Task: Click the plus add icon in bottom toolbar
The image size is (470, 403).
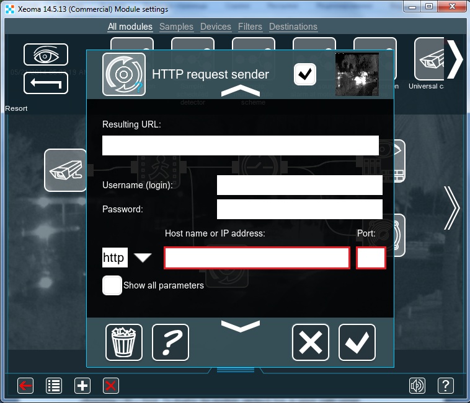Action: [x=82, y=386]
